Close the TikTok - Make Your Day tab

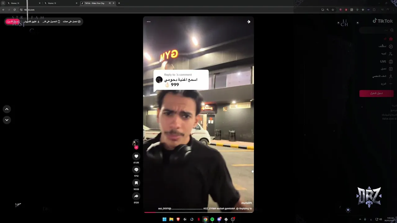tap(114, 3)
